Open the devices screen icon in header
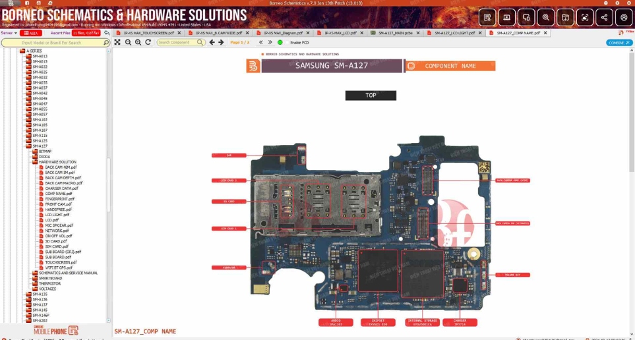This screenshot has height=340, width=635. coord(526,17)
